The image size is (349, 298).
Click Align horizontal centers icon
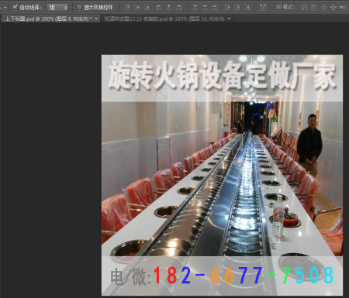(x=169, y=7)
